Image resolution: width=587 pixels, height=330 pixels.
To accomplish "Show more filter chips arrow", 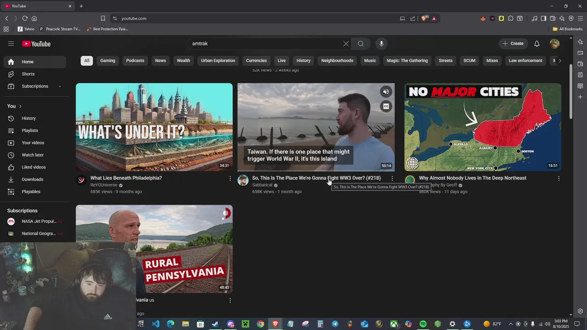I will (559, 60).
